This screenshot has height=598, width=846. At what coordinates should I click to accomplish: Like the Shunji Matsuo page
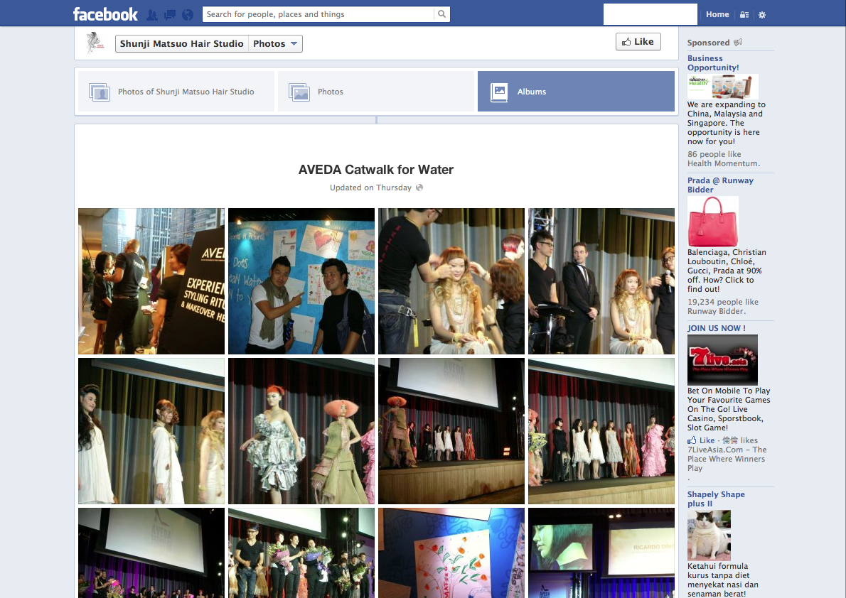(x=638, y=41)
